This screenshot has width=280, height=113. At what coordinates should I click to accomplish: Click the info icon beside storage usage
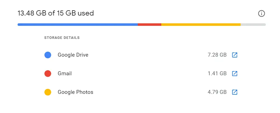tap(262, 14)
